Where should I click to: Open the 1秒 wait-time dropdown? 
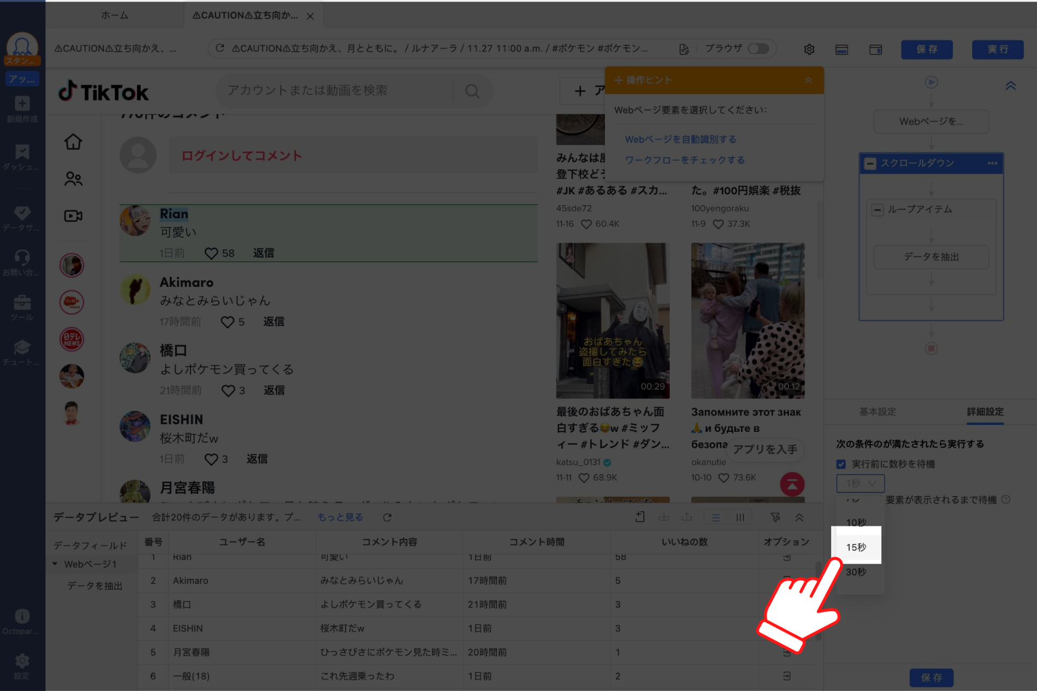tap(860, 483)
